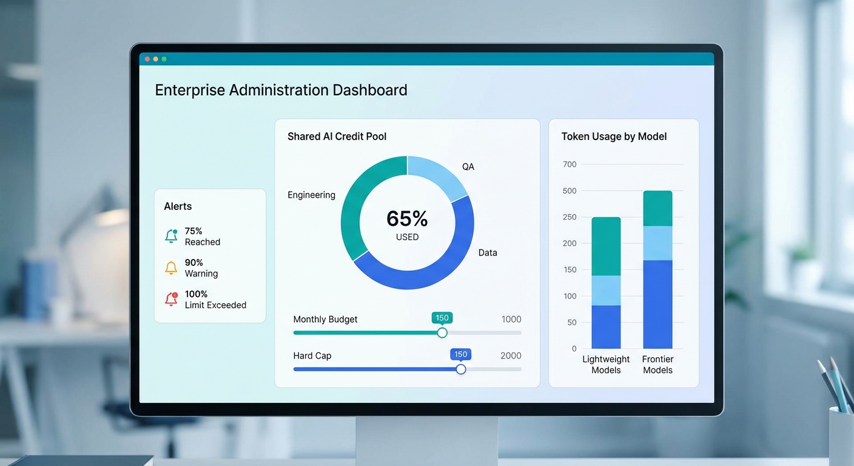Click the Data donut label

coord(488,252)
